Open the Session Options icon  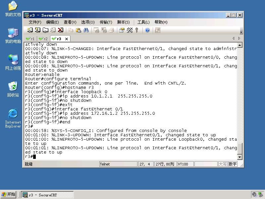(122, 30)
